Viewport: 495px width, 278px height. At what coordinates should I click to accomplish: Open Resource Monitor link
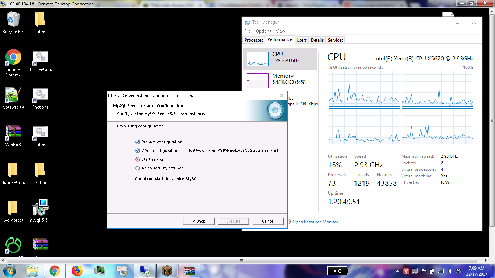pos(315,222)
